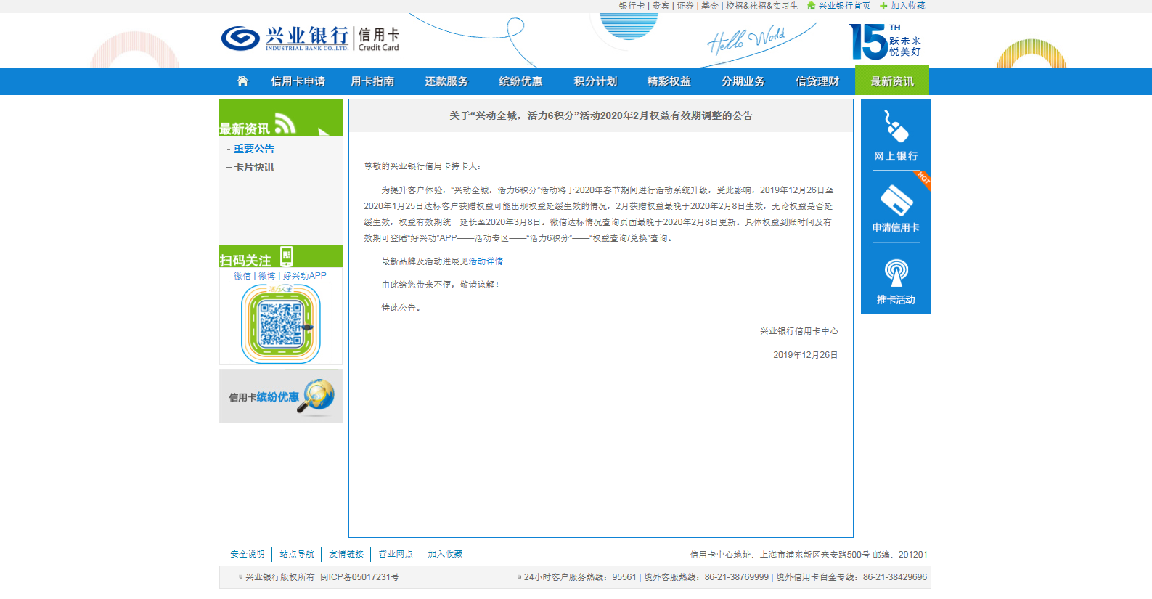This screenshot has height=599, width=1152.
Task: Click the QR code image
Action: coord(281,324)
